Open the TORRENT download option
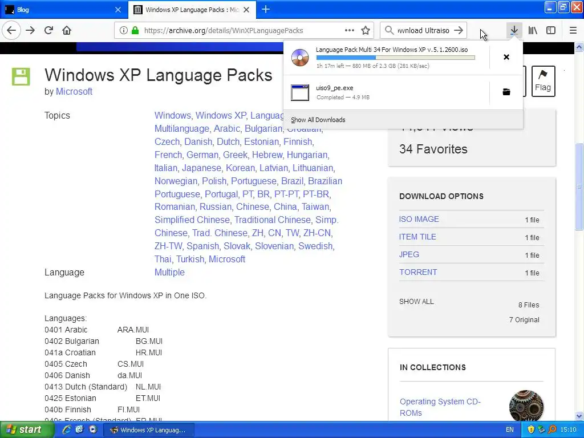This screenshot has width=584, height=438. (418, 272)
